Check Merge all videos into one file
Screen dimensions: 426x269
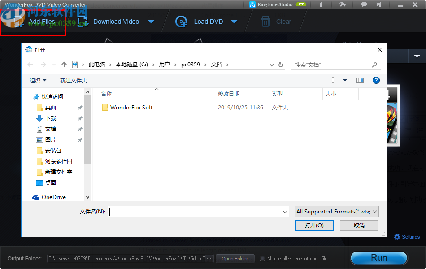click(264, 258)
